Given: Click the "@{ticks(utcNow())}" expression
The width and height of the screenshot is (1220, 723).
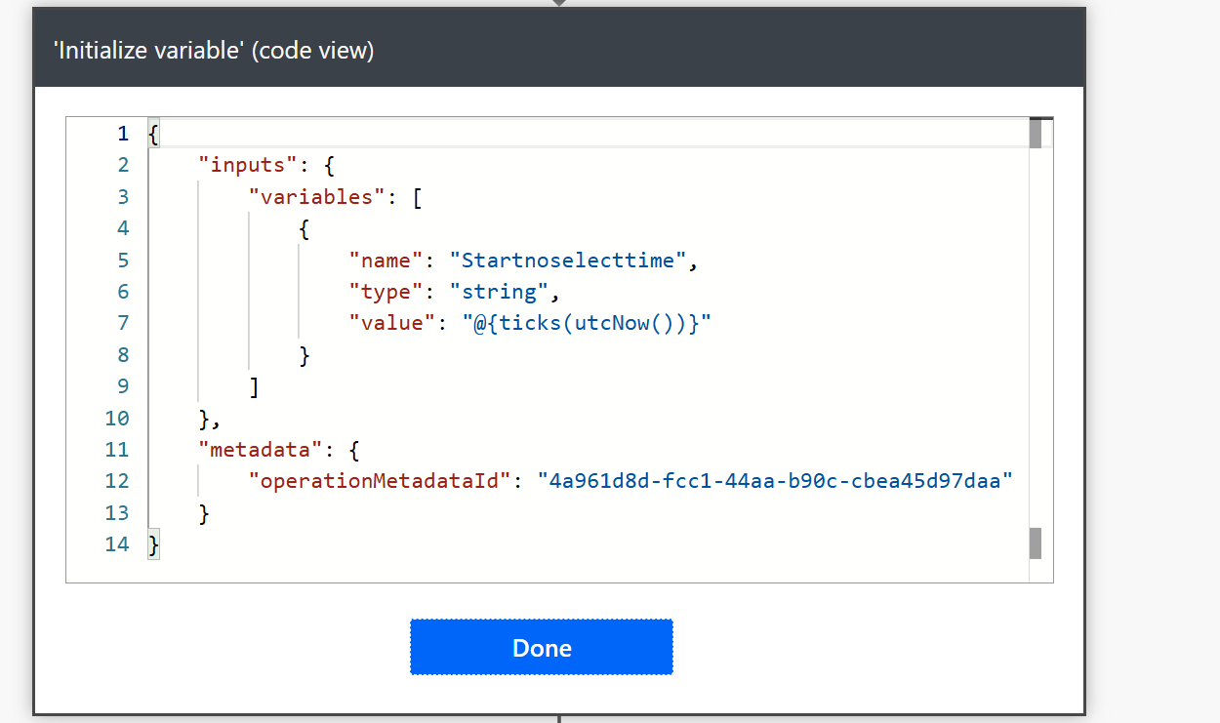Looking at the screenshot, I should pyautogui.click(x=588, y=323).
